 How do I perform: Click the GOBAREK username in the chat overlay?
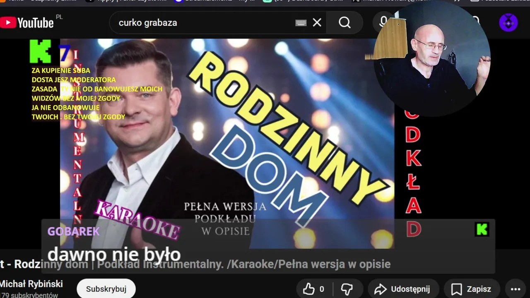tap(73, 231)
